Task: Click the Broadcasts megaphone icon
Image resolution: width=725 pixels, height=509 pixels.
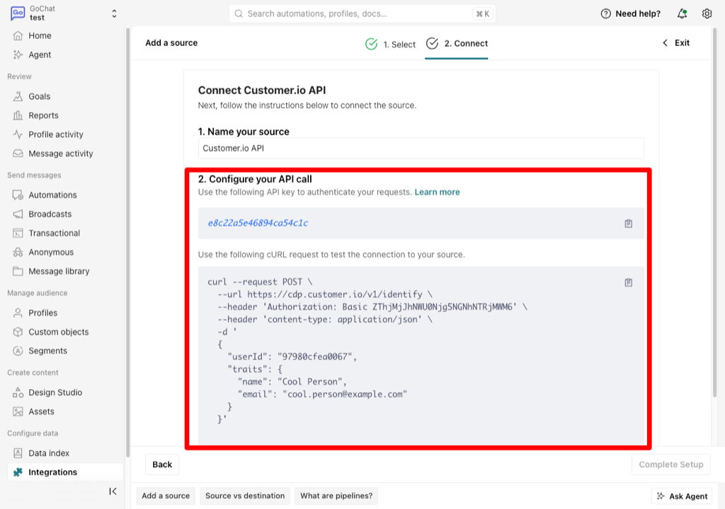Action: tap(18, 214)
